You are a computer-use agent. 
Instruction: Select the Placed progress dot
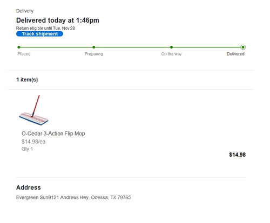click(19, 47)
